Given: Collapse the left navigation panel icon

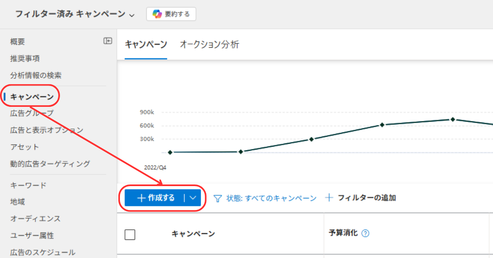Looking at the screenshot, I should 108,41.
